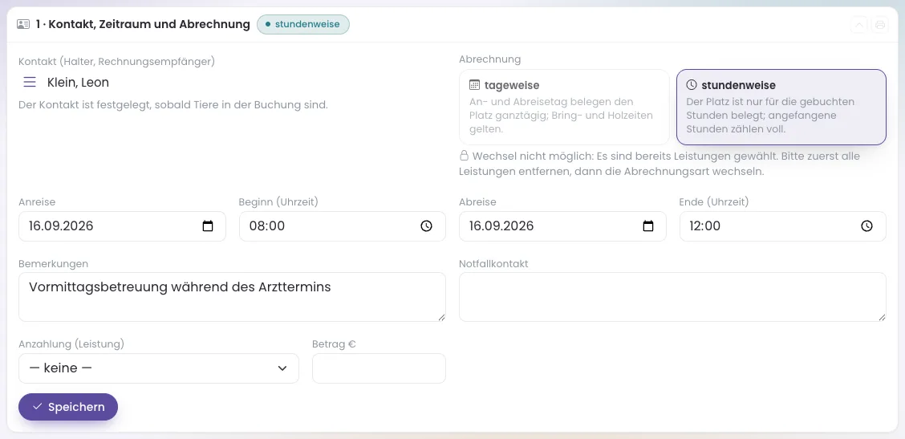Image resolution: width=905 pixels, height=439 pixels.
Task: Click the contact card icon in section header
Action: (23, 24)
